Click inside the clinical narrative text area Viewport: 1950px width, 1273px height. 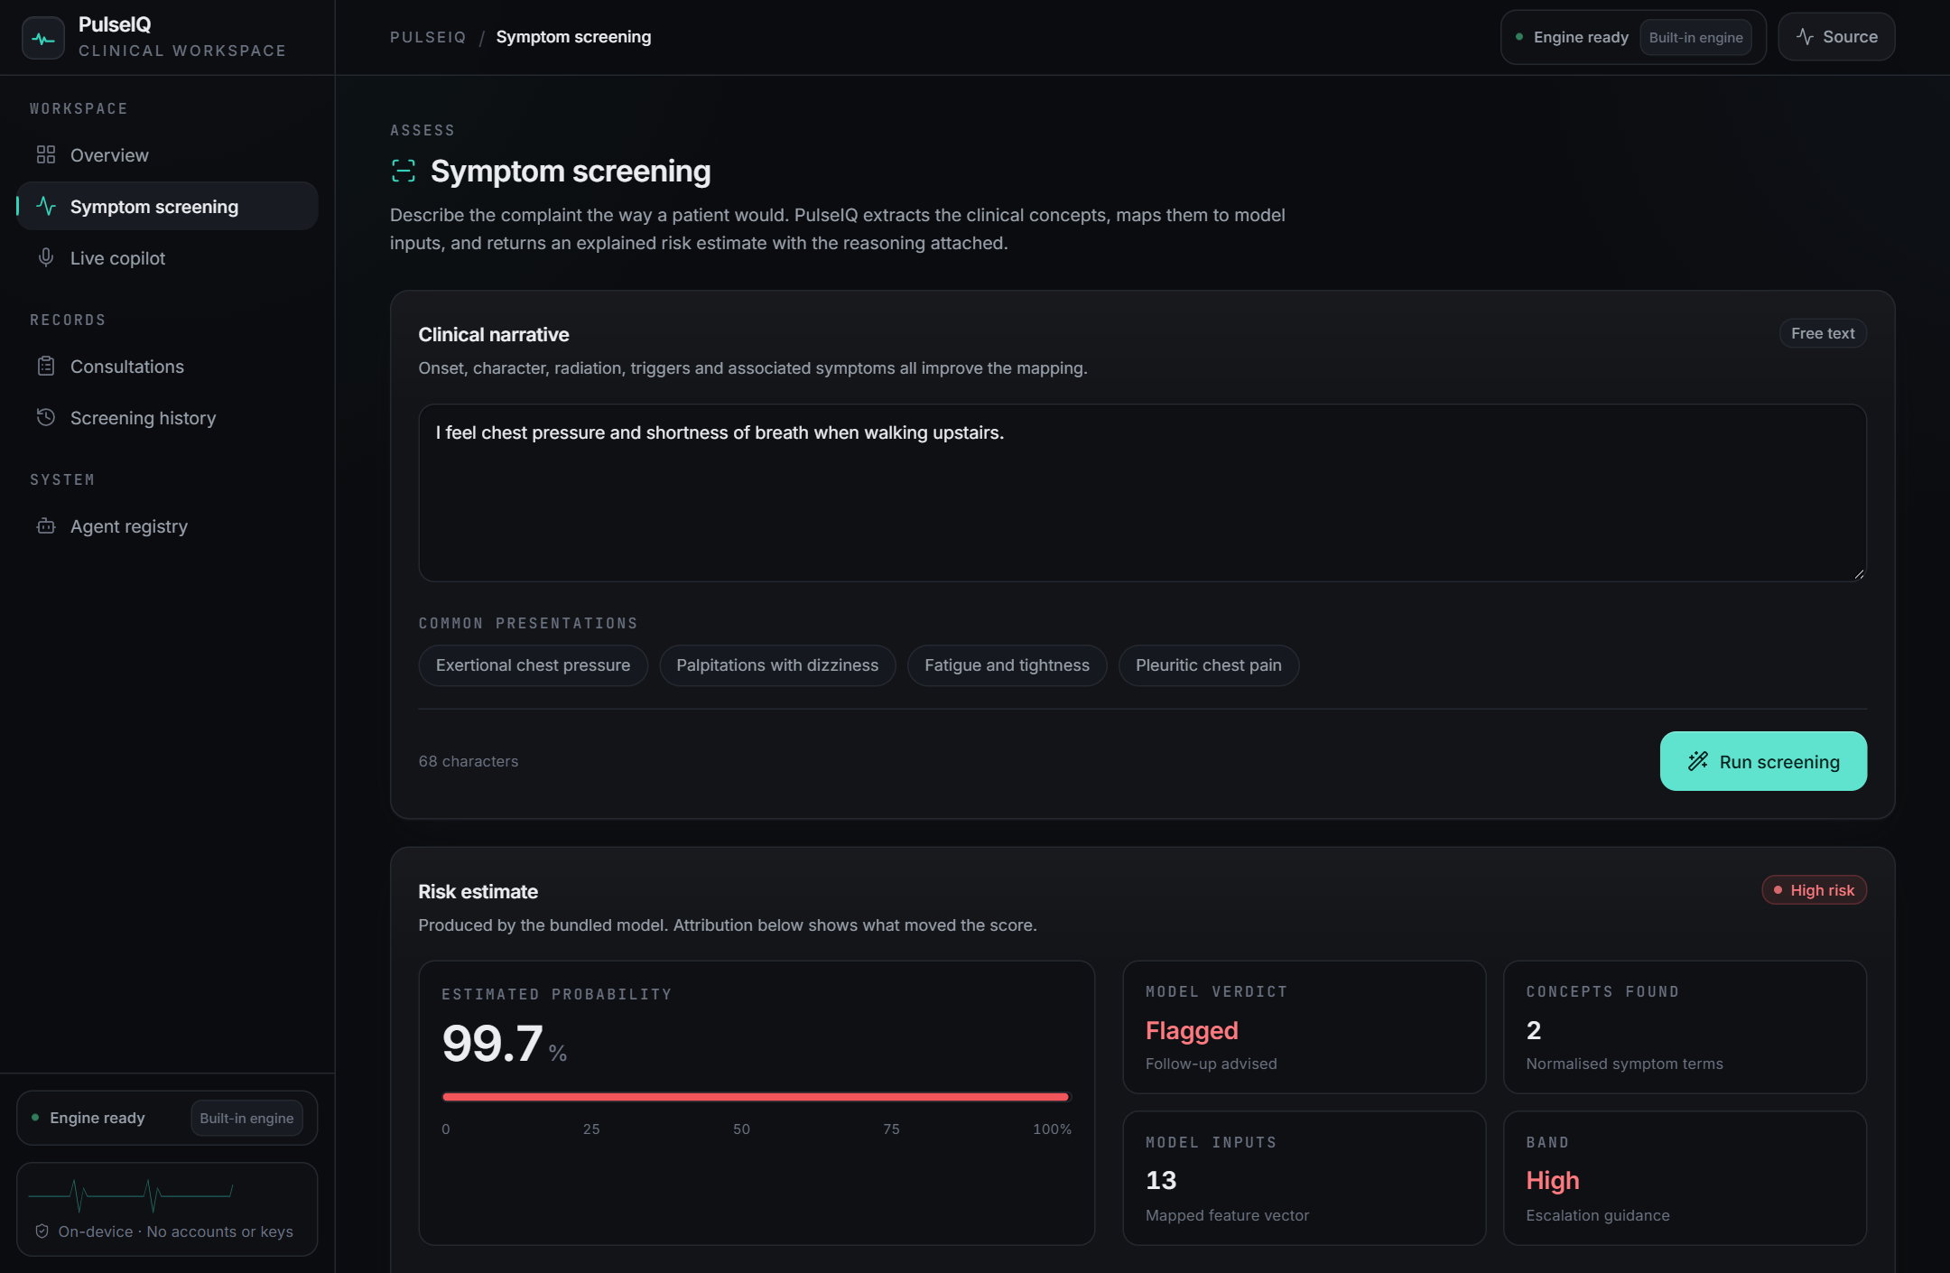coord(1142,493)
